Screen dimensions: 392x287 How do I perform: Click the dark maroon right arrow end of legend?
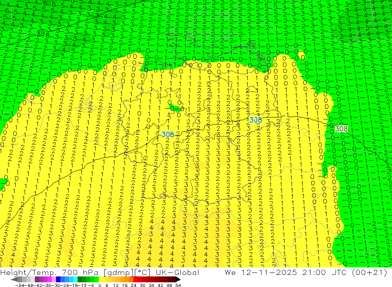pos(178,279)
